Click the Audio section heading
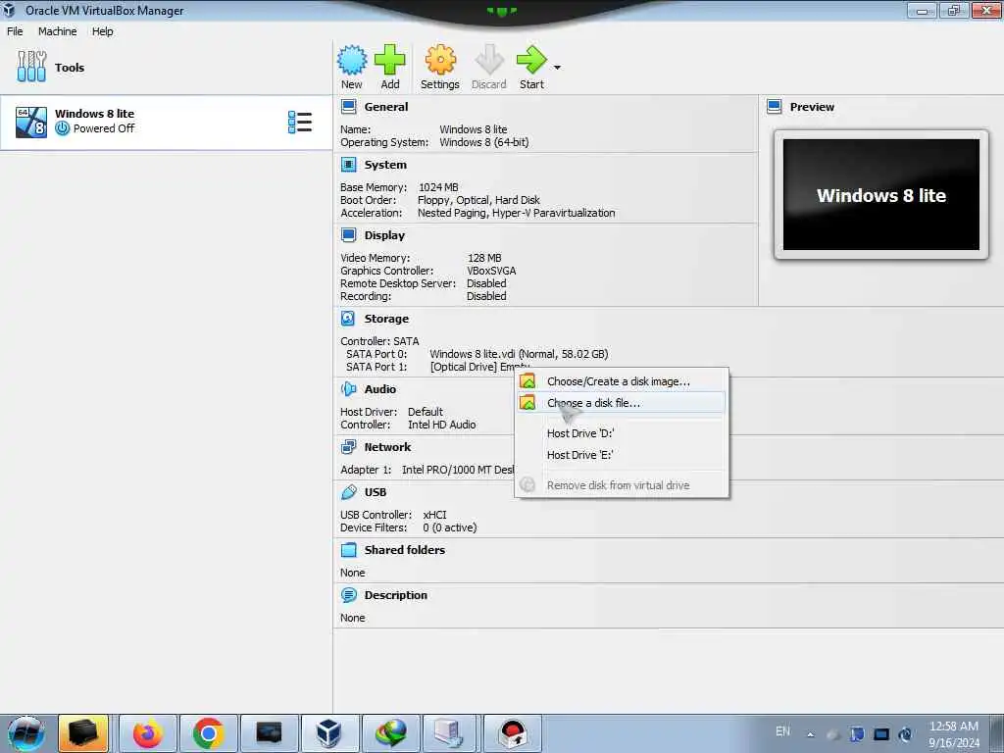Image resolution: width=1004 pixels, height=753 pixels. [x=380, y=388]
